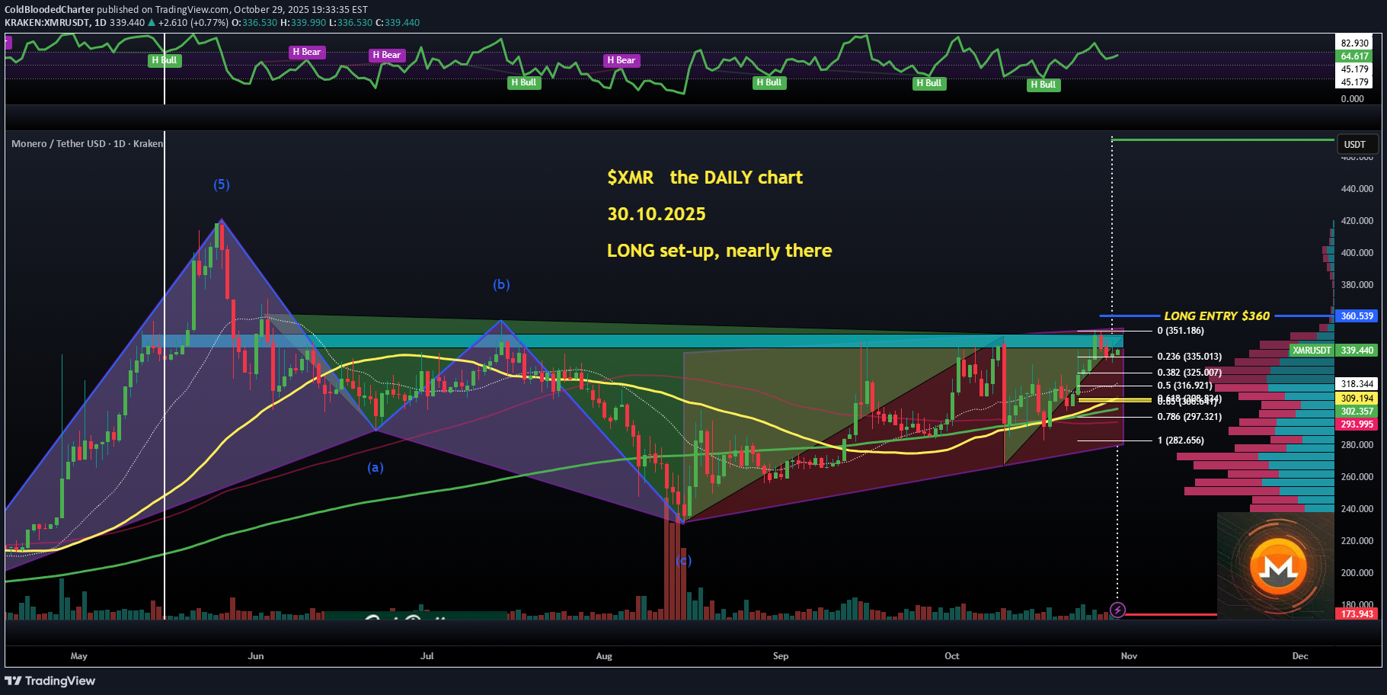
Task: Open the USDT unit dropdown
Action: click(x=1357, y=144)
